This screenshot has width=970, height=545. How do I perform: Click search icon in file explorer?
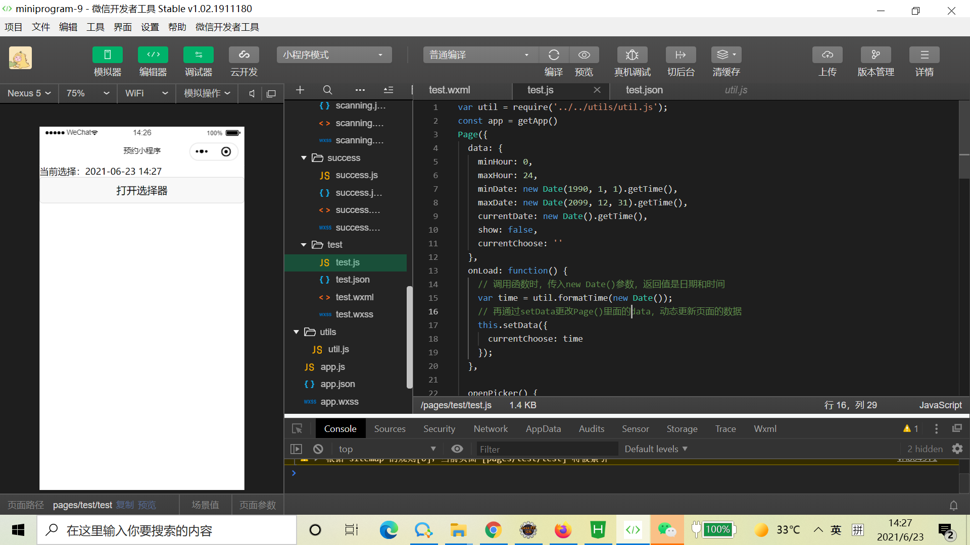point(327,90)
